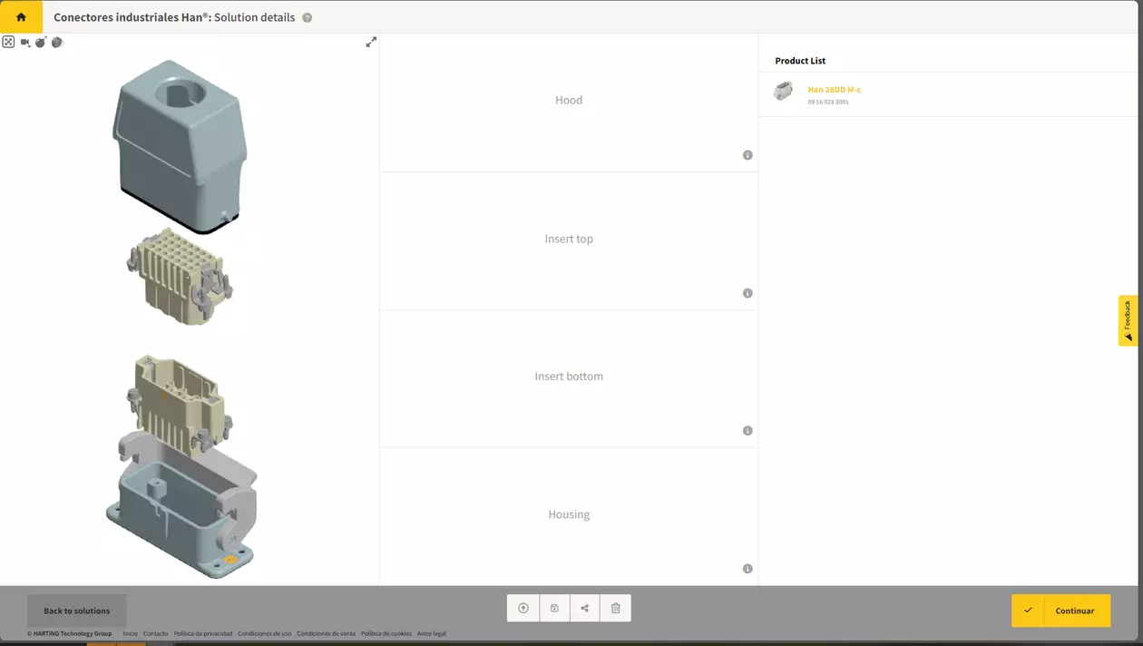The width and height of the screenshot is (1143, 646).
Task: Click the upload solution icon at the bottom
Action: [523, 608]
